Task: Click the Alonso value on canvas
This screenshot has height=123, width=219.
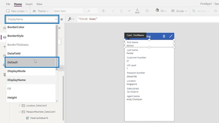Action: click(130, 46)
